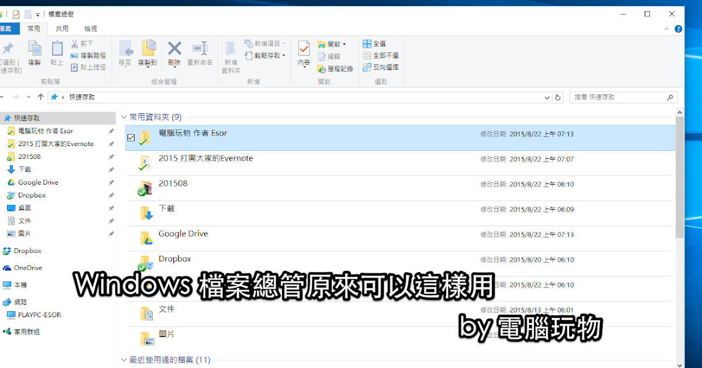Switch to the 共用 (Share) ribbon tab
This screenshot has width=702, height=368.
(x=62, y=29)
